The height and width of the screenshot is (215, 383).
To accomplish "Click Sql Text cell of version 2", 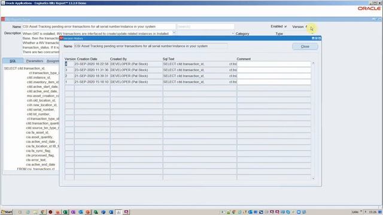I will pos(200,76).
